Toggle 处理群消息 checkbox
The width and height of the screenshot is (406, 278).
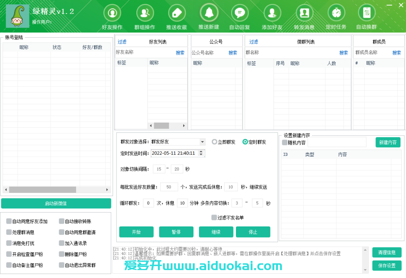tap(9, 232)
